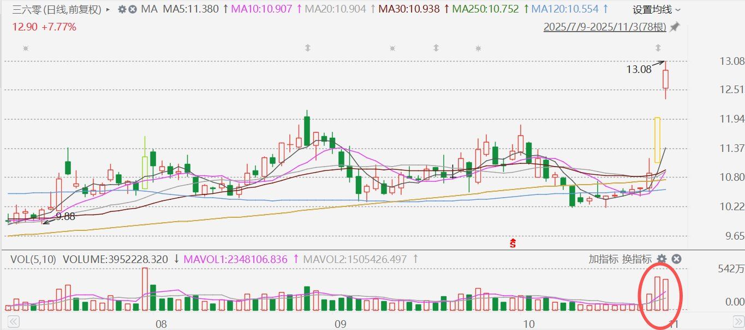Open the 2025/7/9-2025/11/3 date range link
745x330 pixels.
[x=605, y=27]
